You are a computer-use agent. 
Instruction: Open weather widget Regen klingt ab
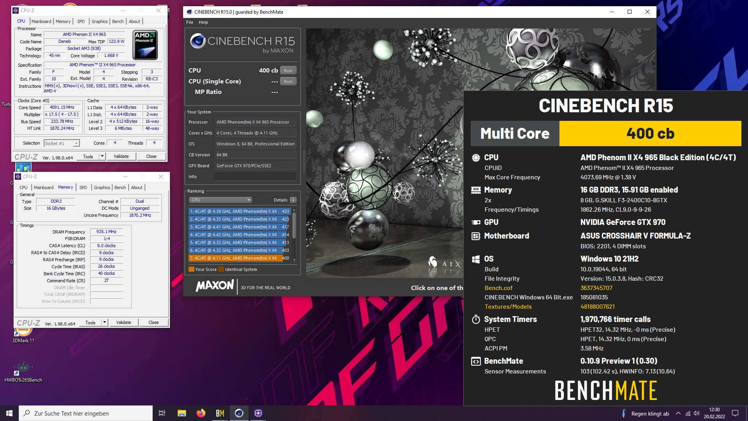tap(645, 414)
